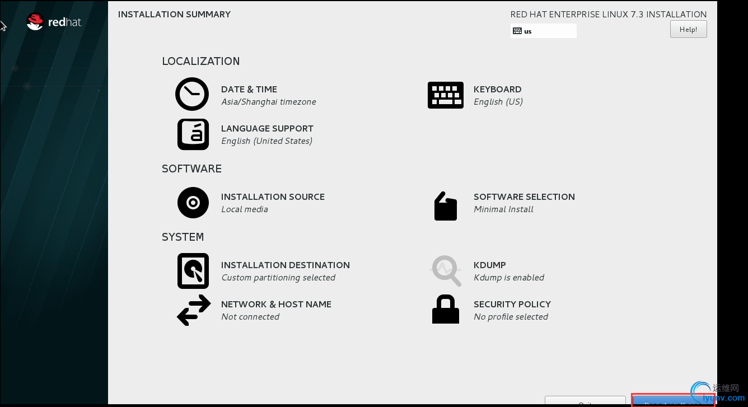748x407 pixels.
Task: Open the Security Policy padlock icon
Action: click(446, 309)
